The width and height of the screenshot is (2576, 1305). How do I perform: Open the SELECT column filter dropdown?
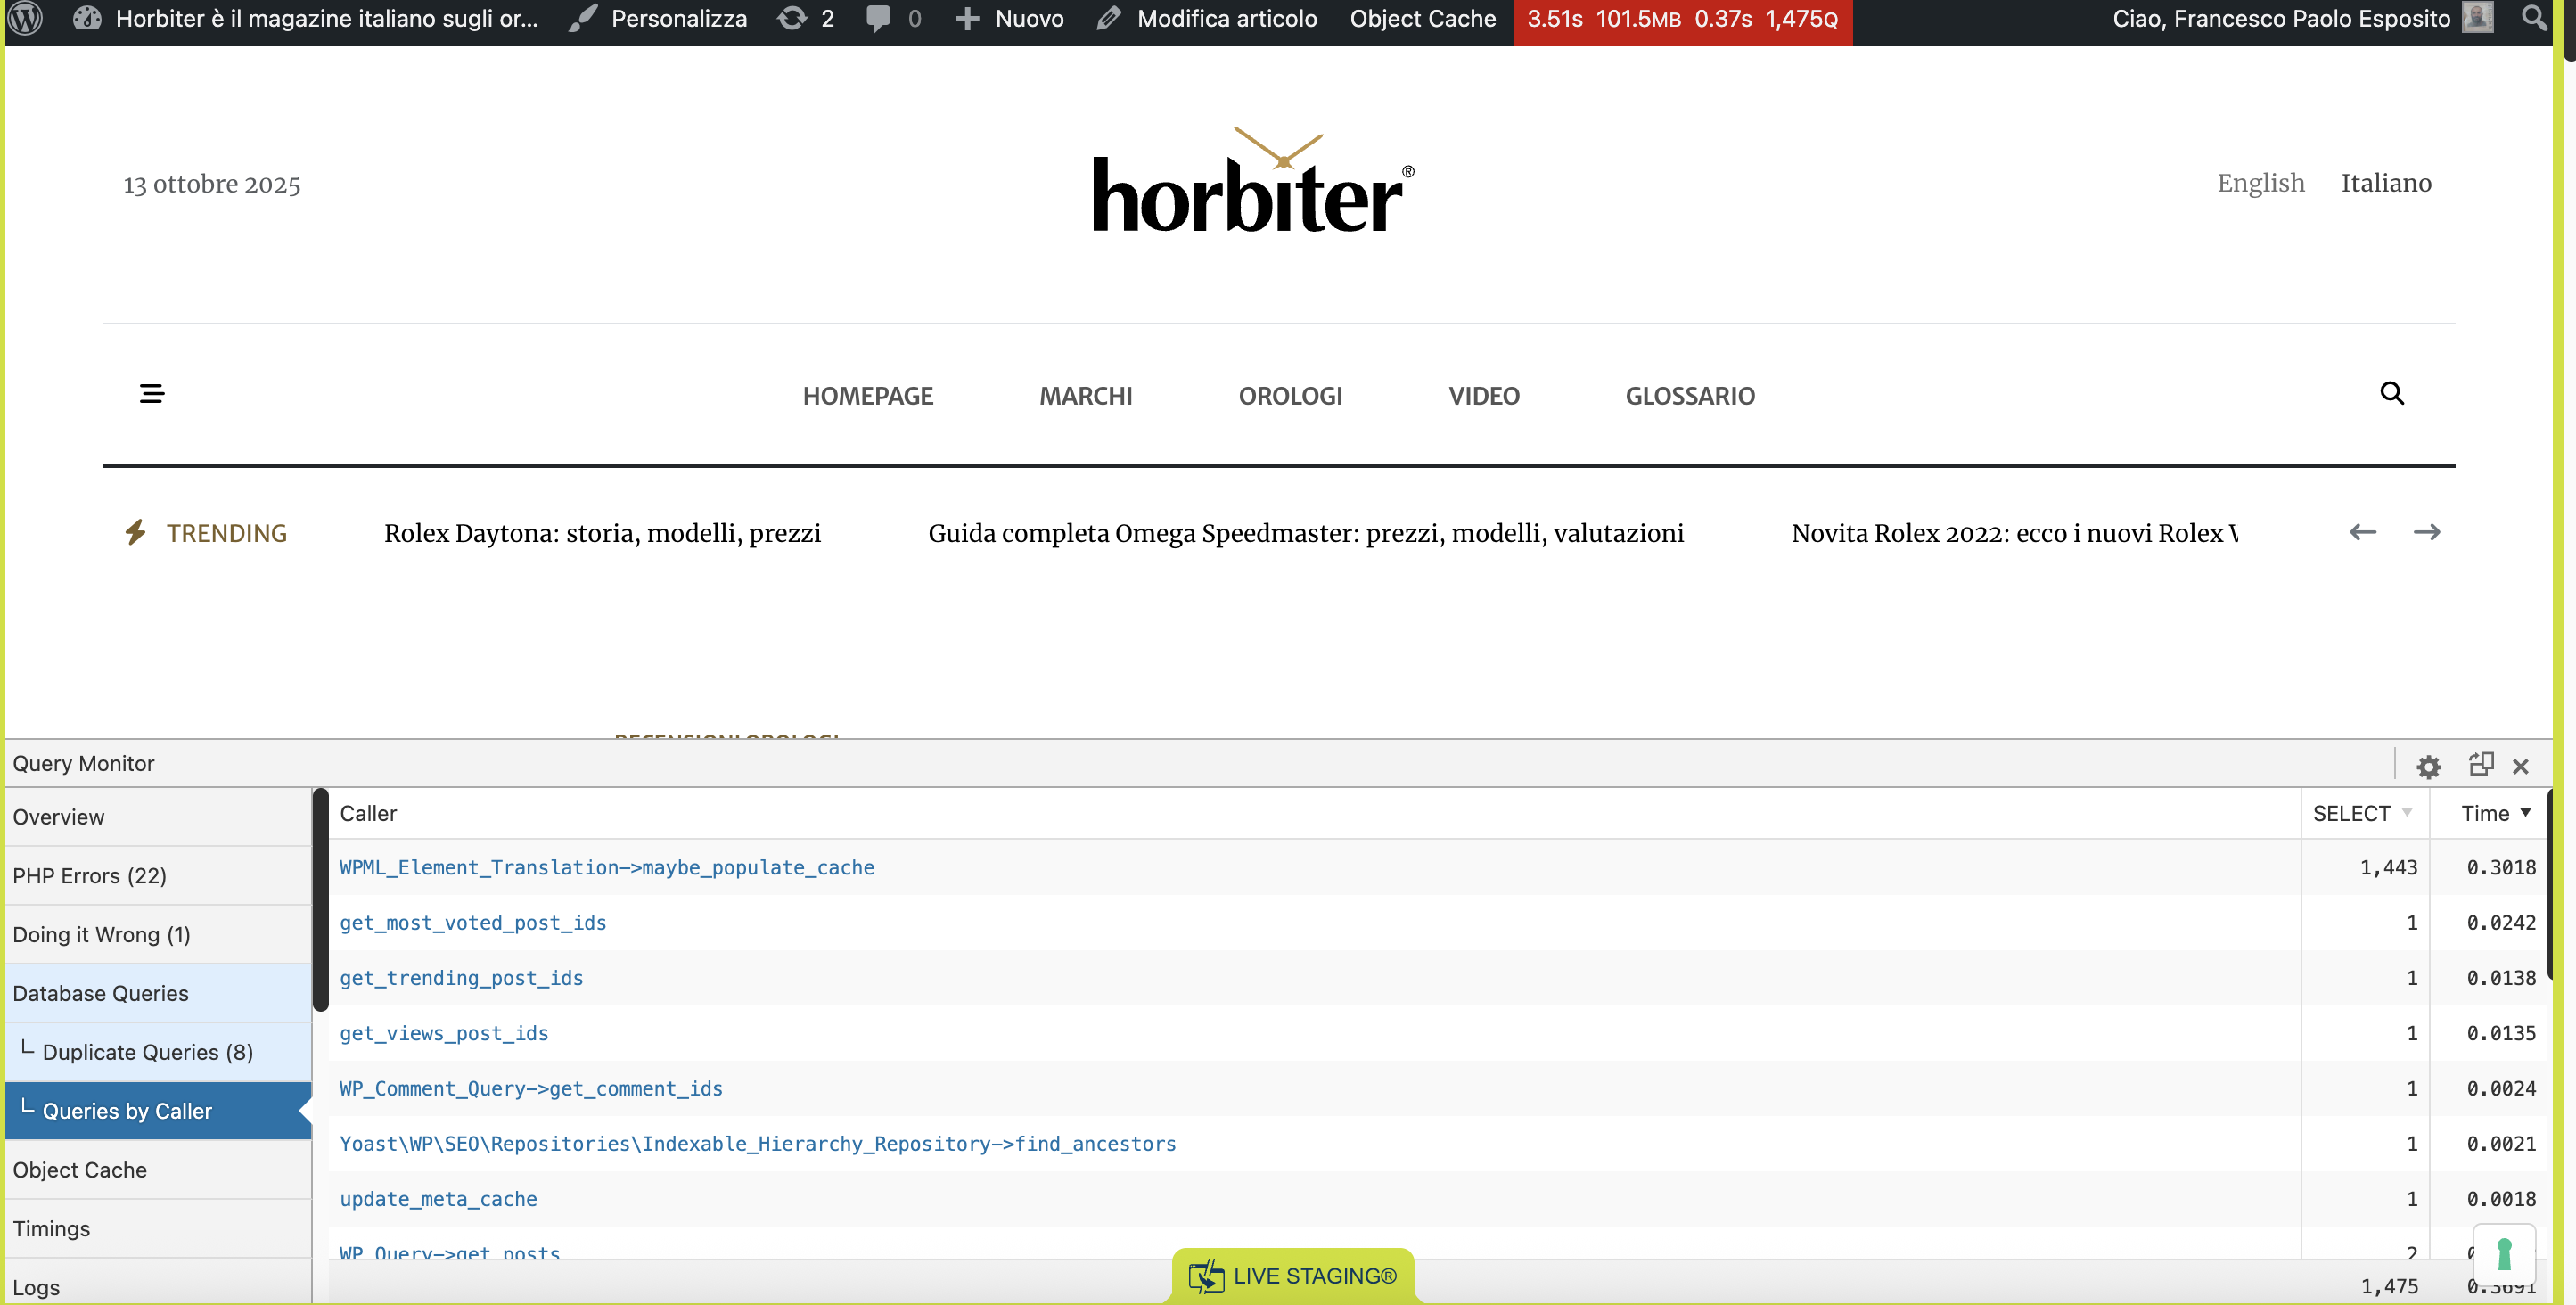(x=2406, y=813)
